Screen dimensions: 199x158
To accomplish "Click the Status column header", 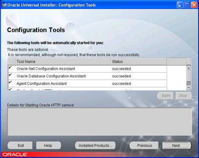I will tap(139, 62).
